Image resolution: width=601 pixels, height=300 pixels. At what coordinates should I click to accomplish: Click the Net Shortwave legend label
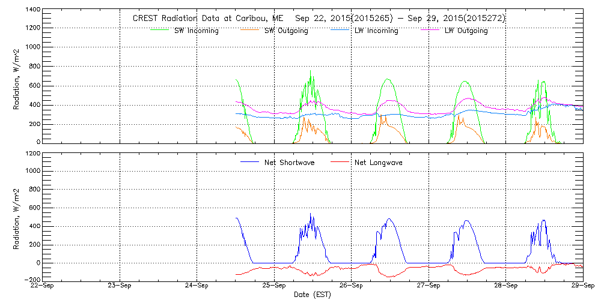[x=289, y=163]
